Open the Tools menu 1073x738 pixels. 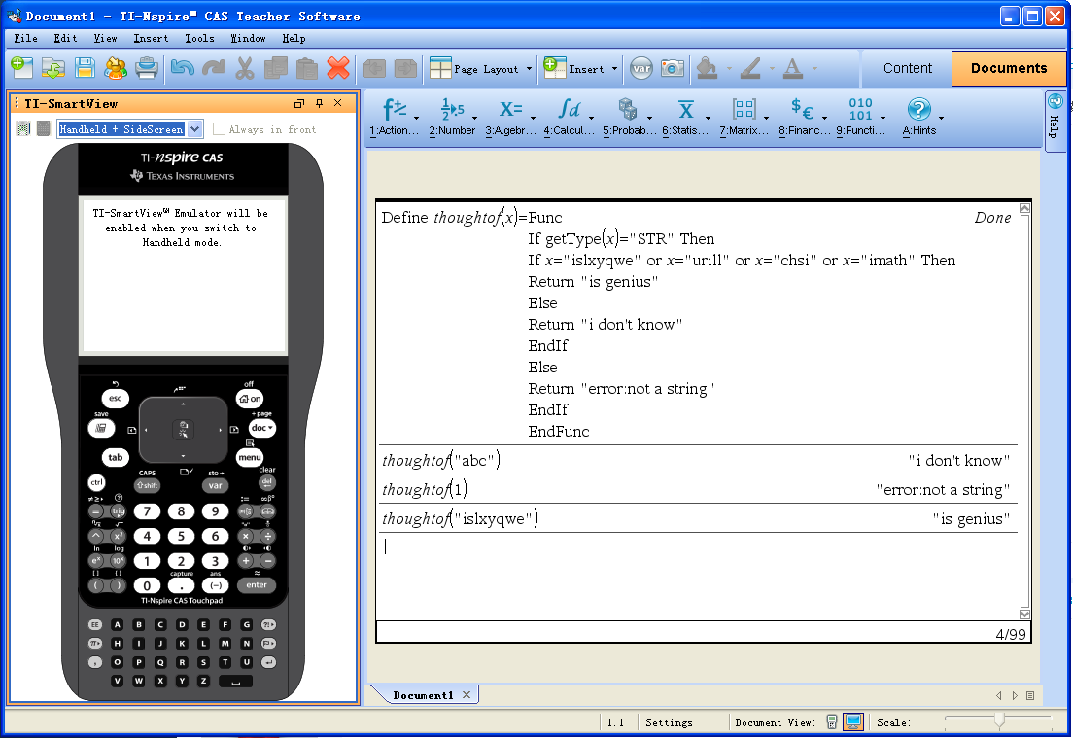click(x=199, y=38)
